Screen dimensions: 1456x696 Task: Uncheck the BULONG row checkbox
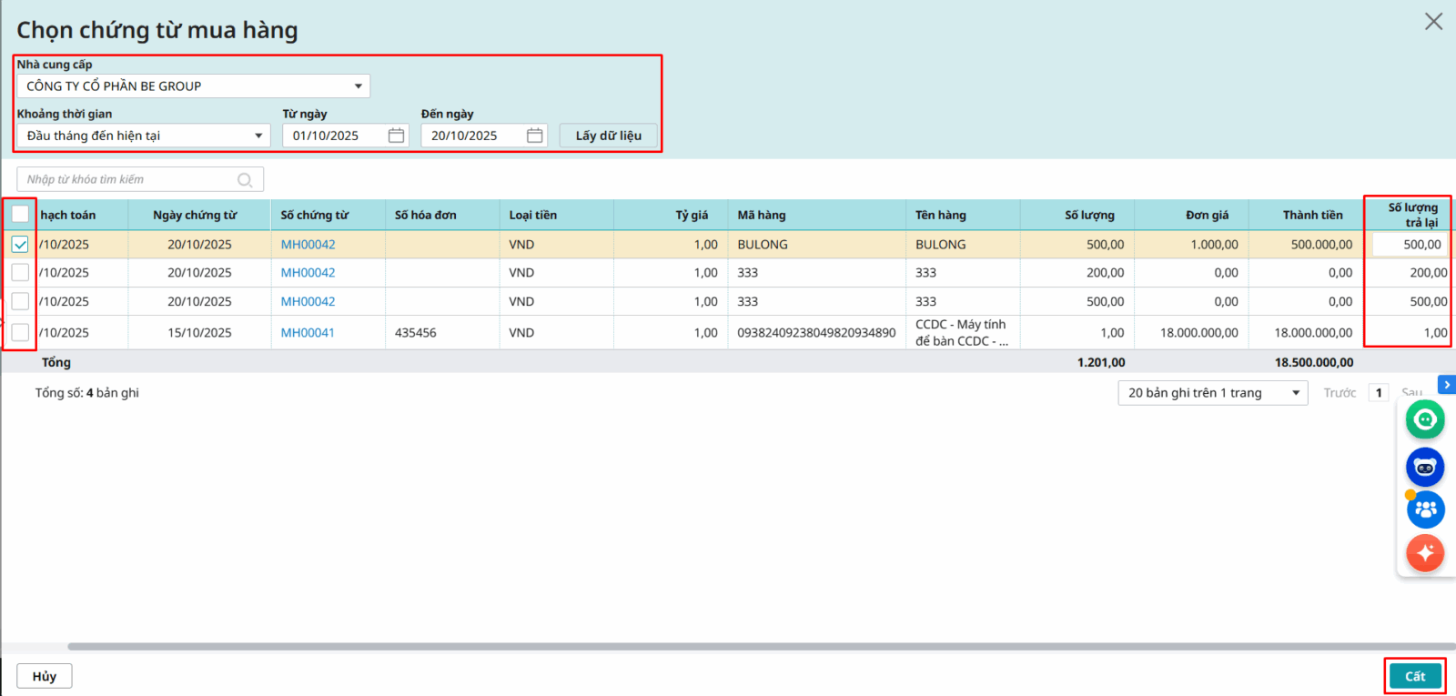tap(20, 245)
